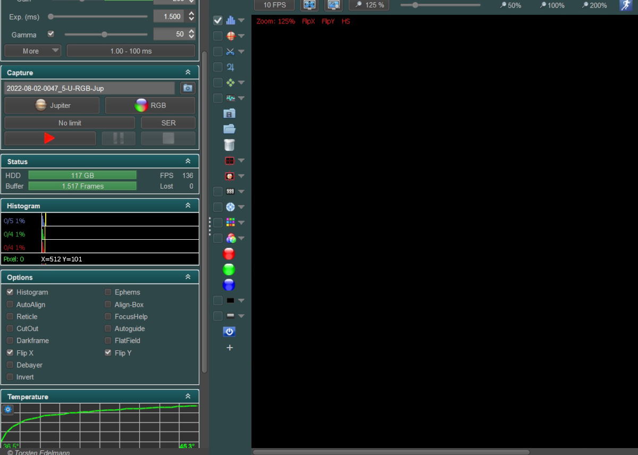This screenshot has height=455, width=638.
Task: Click the trash bin icon
Action: [x=229, y=145]
